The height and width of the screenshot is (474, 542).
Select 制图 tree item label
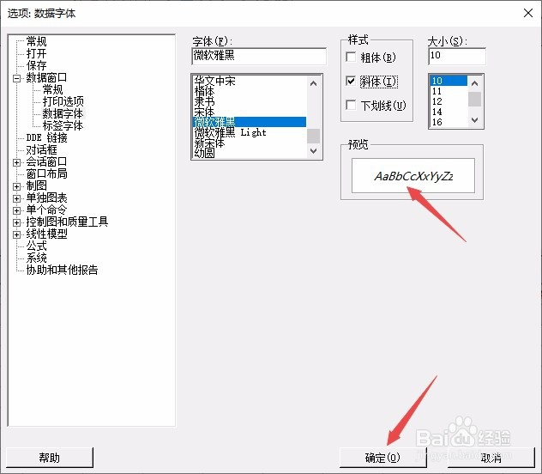36,185
